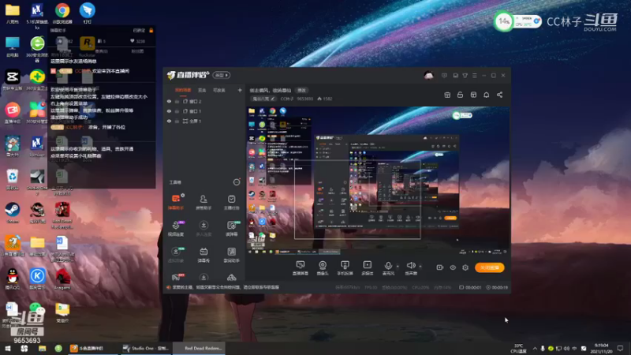Expand the speaker options arrow
This screenshot has width=631, height=355.
coord(420,266)
